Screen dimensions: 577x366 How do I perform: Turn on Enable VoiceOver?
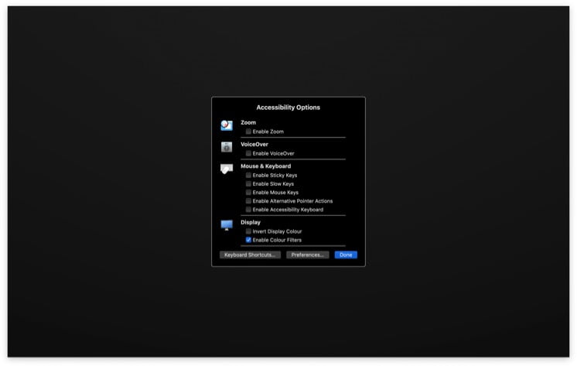248,153
